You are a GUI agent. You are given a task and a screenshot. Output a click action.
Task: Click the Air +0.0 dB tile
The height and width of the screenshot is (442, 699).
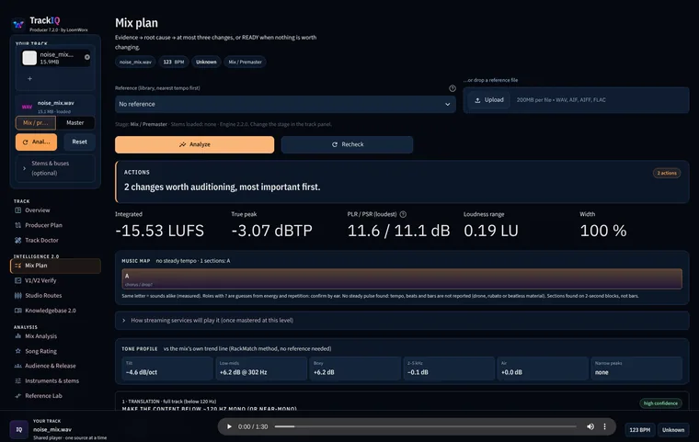point(543,368)
